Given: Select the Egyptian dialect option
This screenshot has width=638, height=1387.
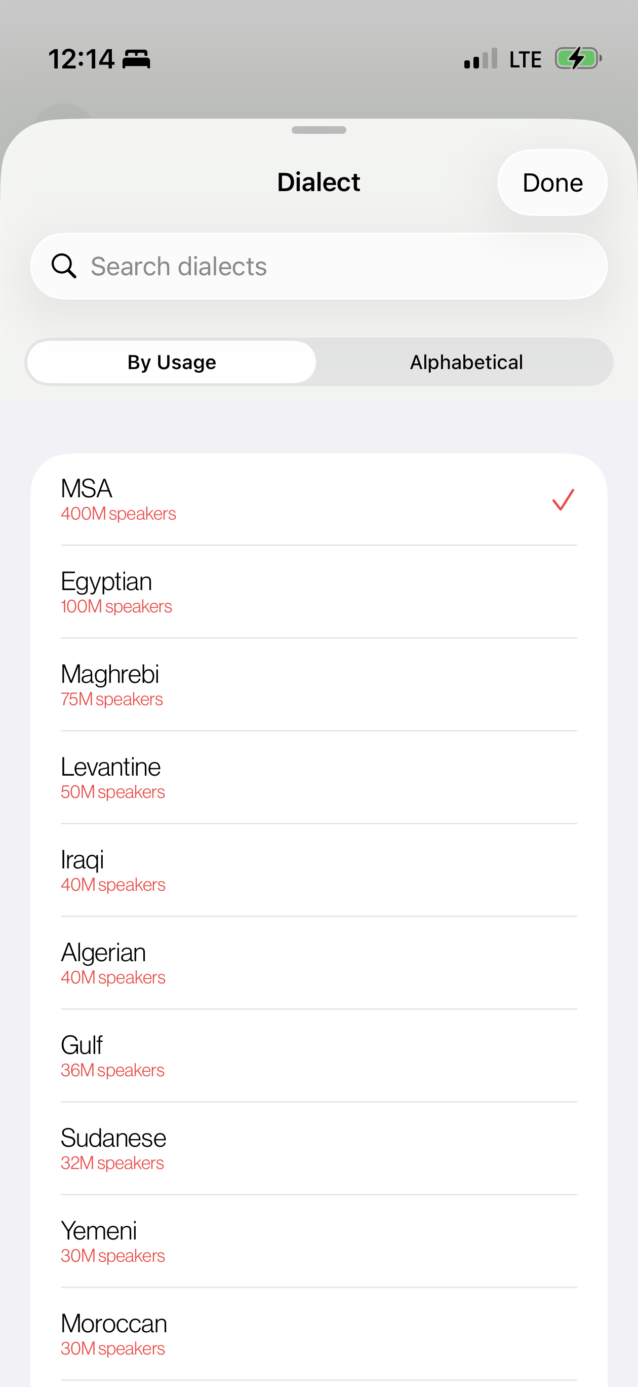Looking at the screenshot, I should tap(319, 592).
